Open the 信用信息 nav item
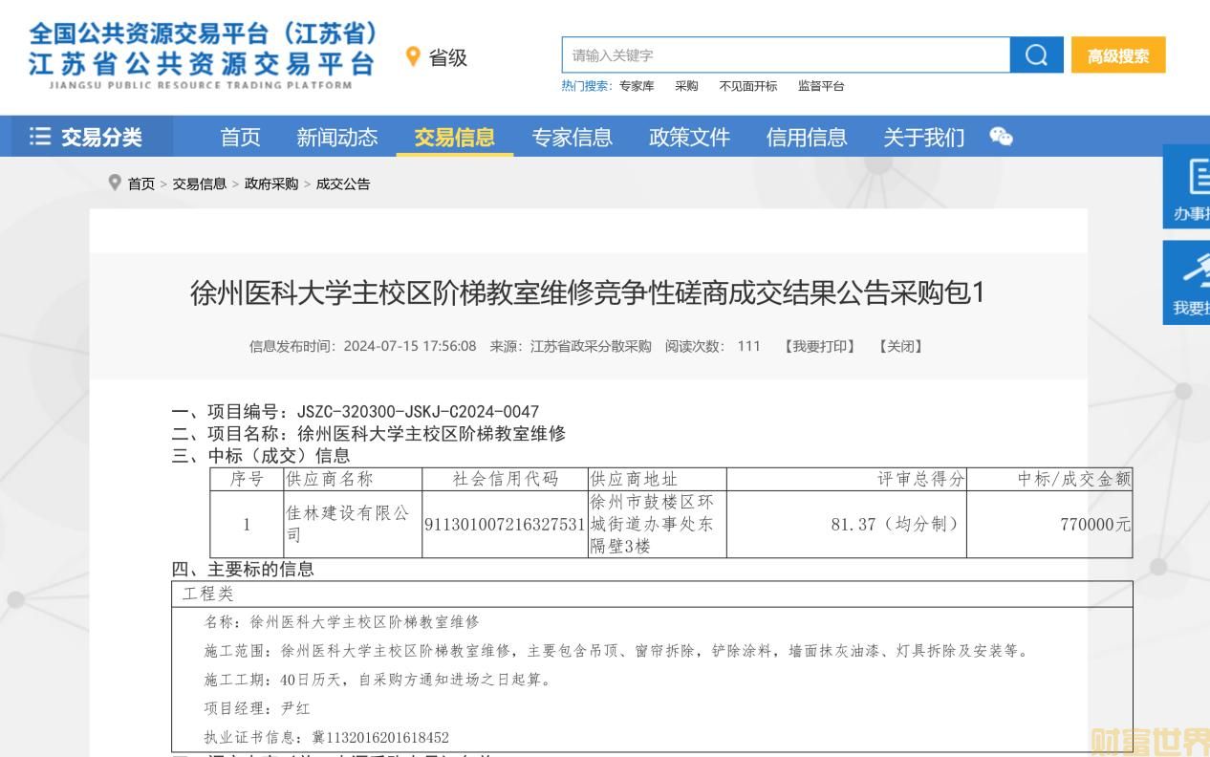1210x757 pixels. point(807,137)
